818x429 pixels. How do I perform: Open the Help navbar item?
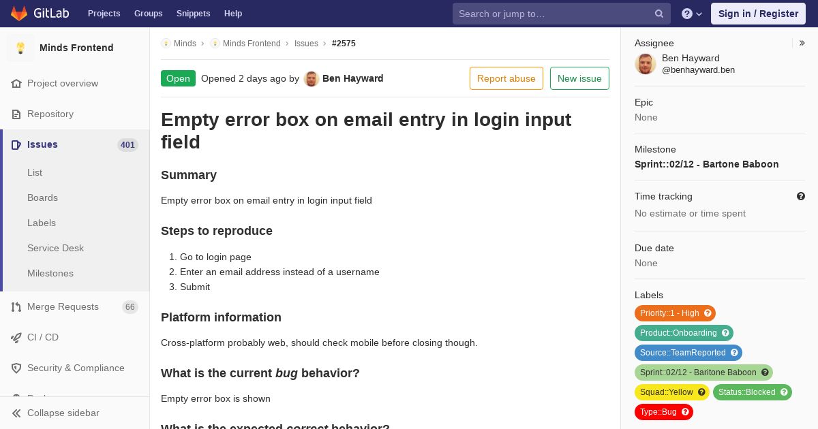[x=233, y=14]
